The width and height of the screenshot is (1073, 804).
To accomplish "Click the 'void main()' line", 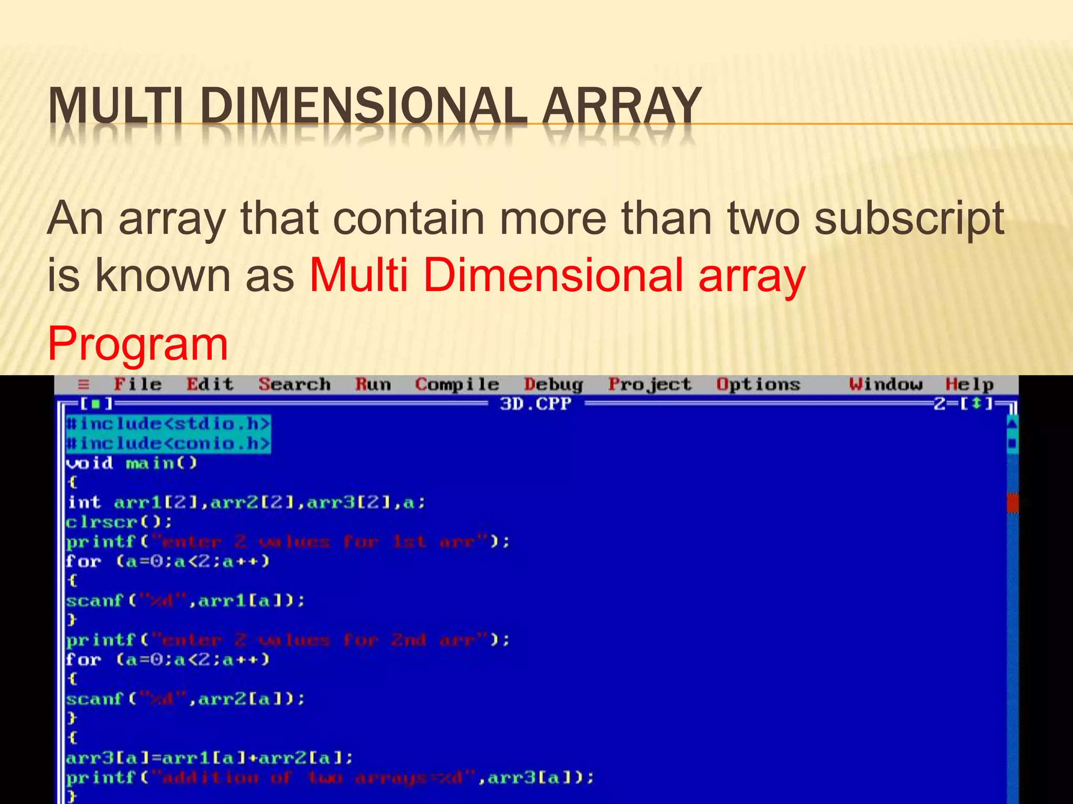I will click(x=132, y=463).
